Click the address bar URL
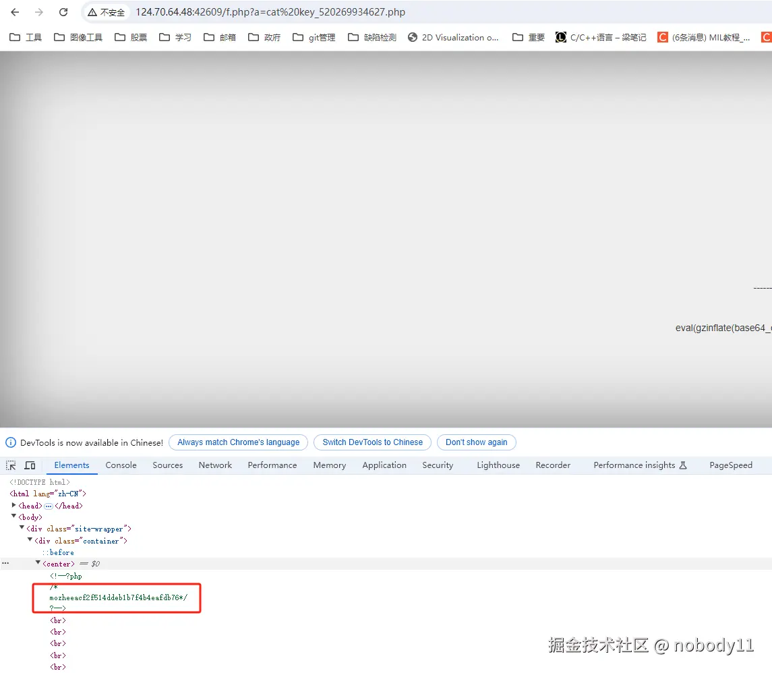 [x=270, y=12]
